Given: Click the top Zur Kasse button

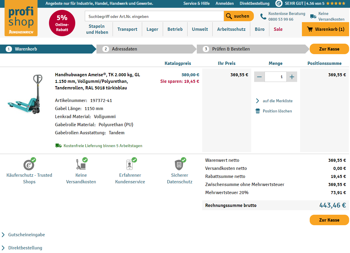Looking at the screenshot, I should (329, 49).
